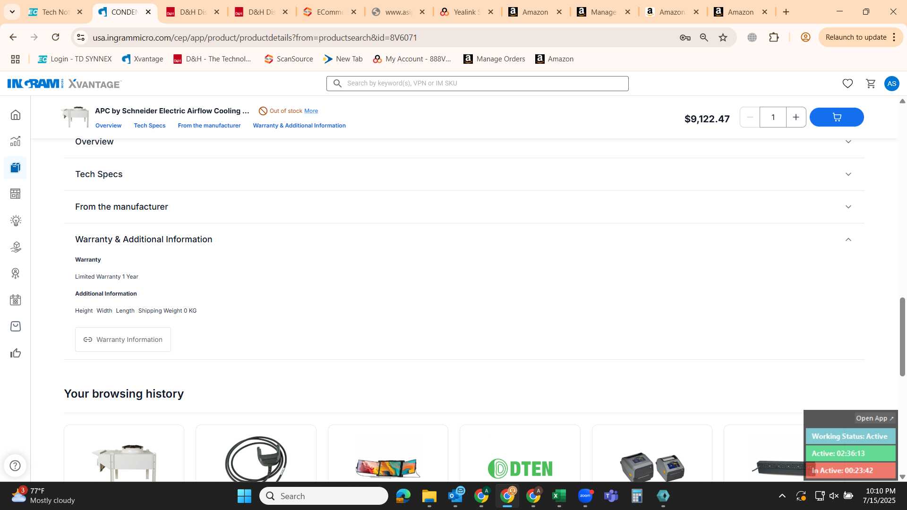
Task: Bookmark this page with star icon
Action: pyautogui.click(x=723, y=37)
